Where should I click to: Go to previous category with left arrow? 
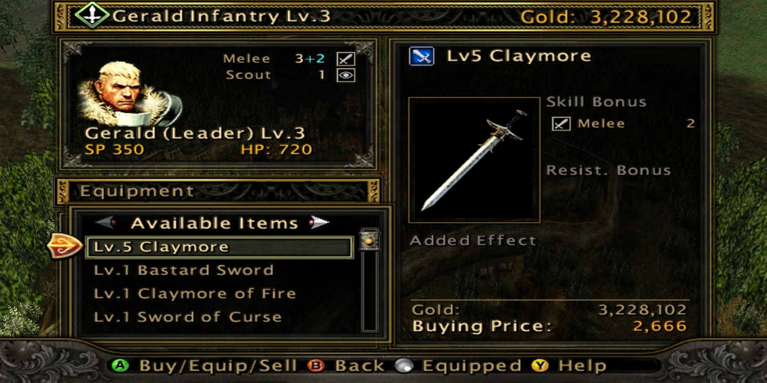(x=106, y=222)
